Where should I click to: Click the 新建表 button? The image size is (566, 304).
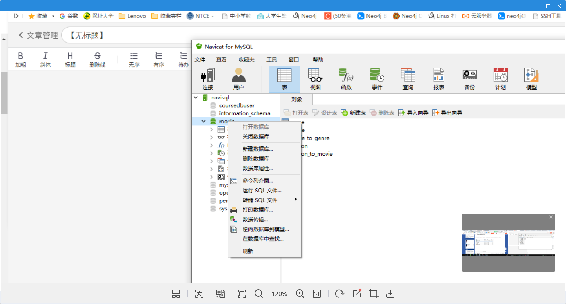coord(353,113)
